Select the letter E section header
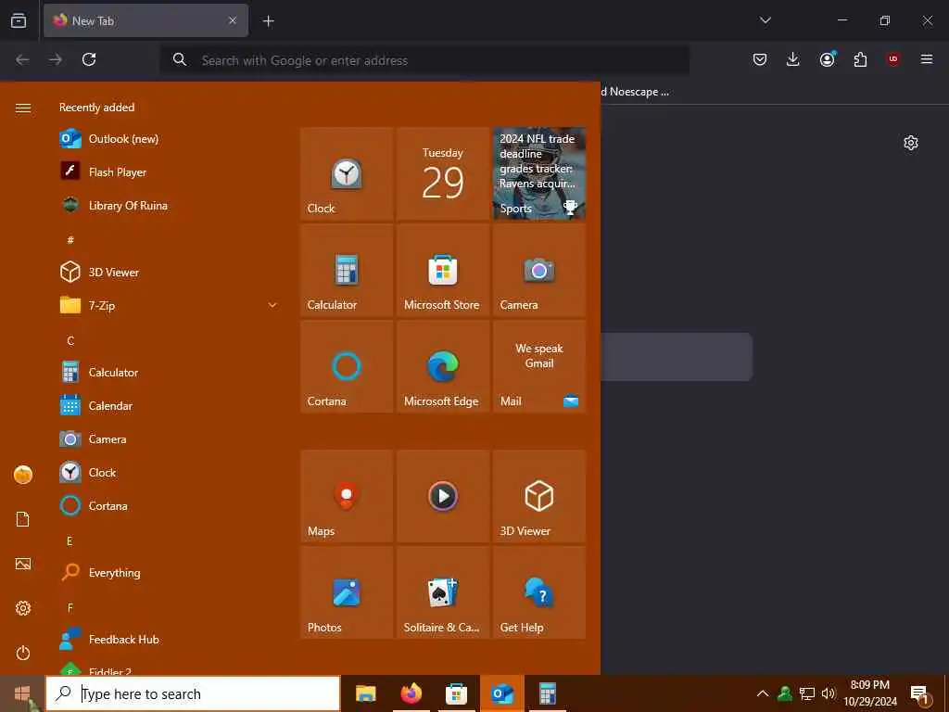 [70, 540]
